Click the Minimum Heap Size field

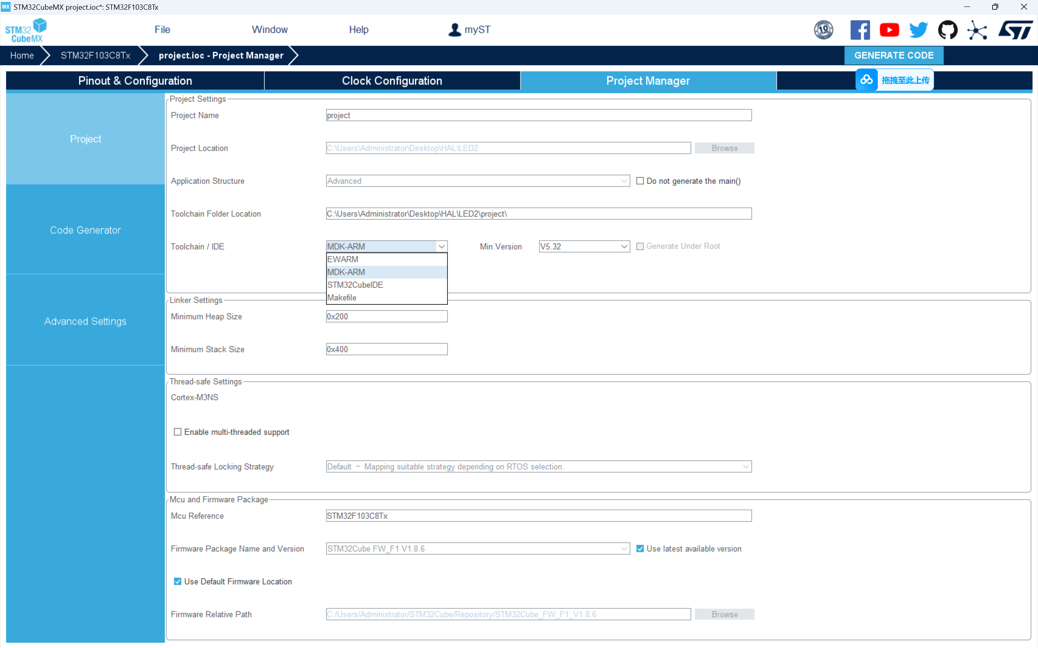click(x=387, y=317)
